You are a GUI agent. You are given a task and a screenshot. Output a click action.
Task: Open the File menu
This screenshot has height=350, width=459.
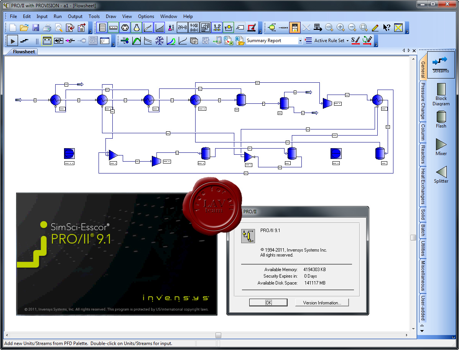click(13, 16)
